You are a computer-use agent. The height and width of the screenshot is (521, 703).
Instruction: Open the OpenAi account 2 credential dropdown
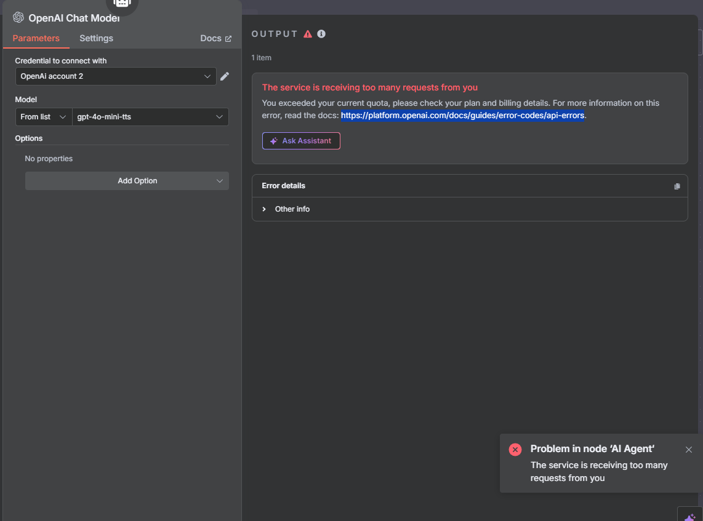tap(116, 76)
